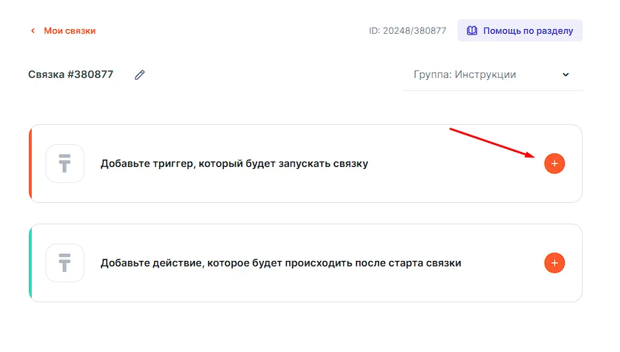This screenshot has height=352, width=620.
Task: Open Помощь по разделу help
Action: point(527,30)
